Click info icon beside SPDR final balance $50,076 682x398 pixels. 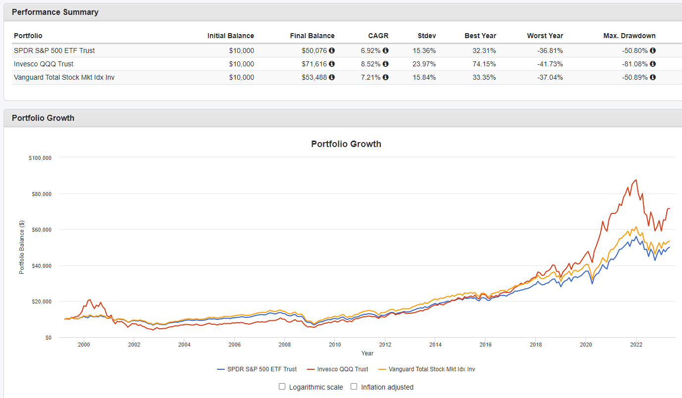(x=332, y=50)
